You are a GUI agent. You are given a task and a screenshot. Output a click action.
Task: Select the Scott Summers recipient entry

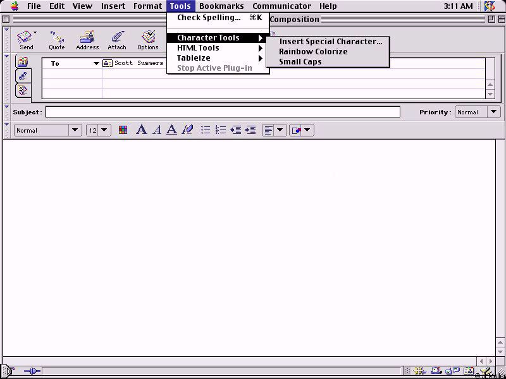pos(139,63)
